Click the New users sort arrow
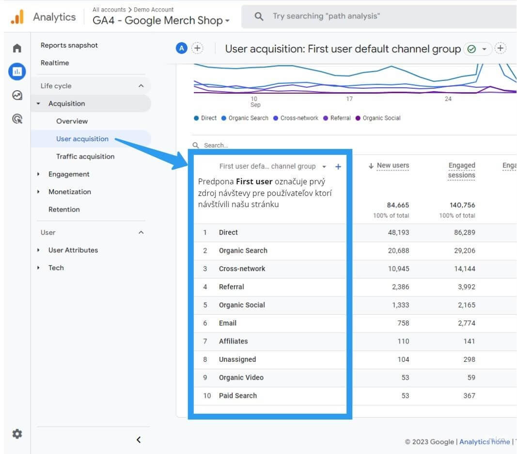This screenshot has width=517, height=454. [371, 166]
